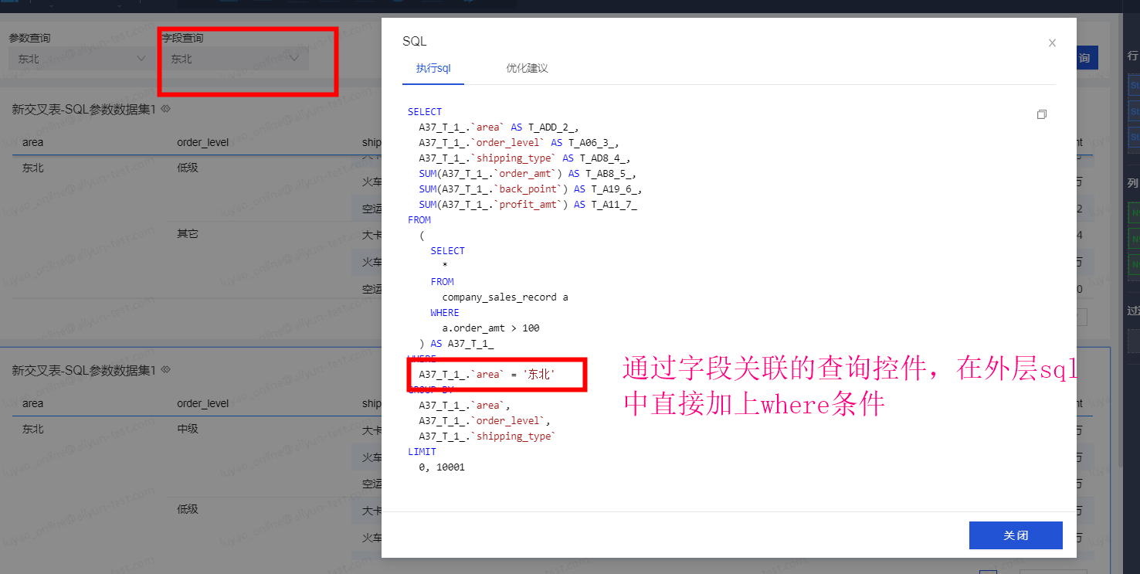
Task: Select the 其它 order level cell
Action: click(188, 233)
